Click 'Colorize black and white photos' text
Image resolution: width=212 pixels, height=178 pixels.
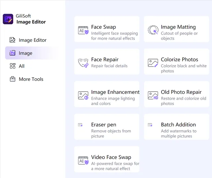click(x=184, y=68)
